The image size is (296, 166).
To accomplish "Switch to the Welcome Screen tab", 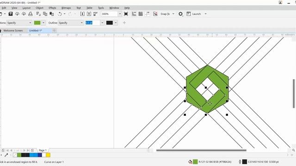I will (13, 30).
